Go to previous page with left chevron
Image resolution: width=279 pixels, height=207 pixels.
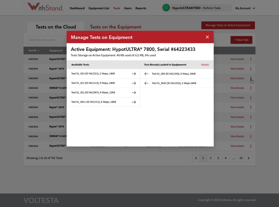coord(196,158)
